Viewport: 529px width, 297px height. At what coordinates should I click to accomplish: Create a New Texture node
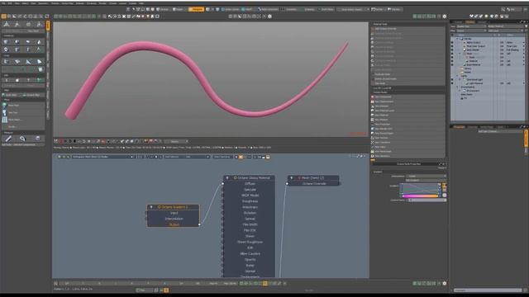tap(407, 138)
